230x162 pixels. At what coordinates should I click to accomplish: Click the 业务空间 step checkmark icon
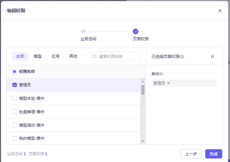[83, 31]
